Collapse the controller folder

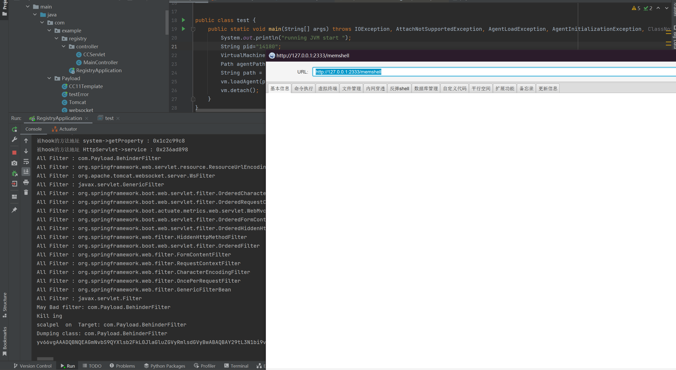[63, 46]
